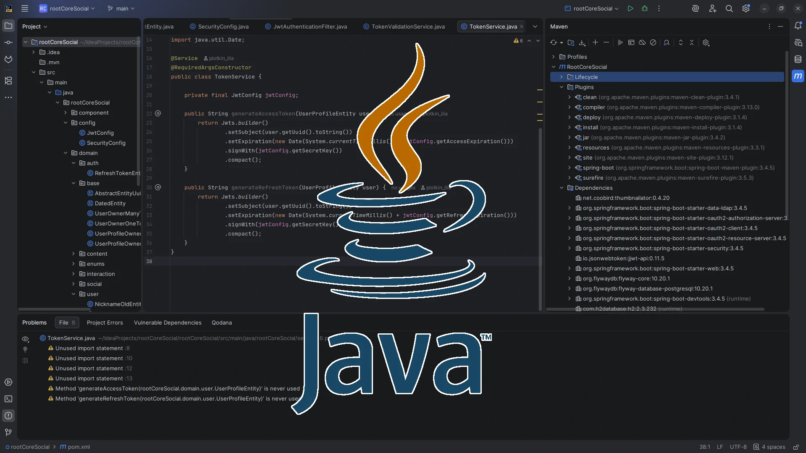Toggle the preview eye in Problems panel

[x=25, y=339]
